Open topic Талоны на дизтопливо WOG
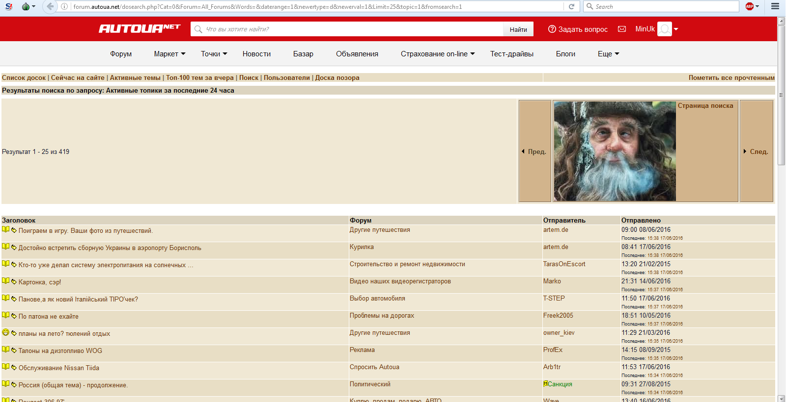The width and height of the screenshot is (786, 402). (x=60, y=351)
